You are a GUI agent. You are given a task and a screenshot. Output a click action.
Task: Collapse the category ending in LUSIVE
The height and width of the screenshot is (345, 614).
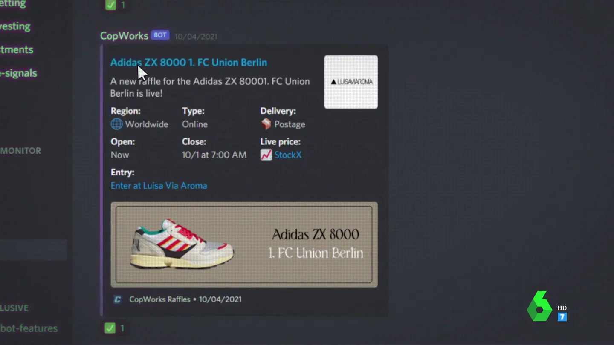coord(14,308)
